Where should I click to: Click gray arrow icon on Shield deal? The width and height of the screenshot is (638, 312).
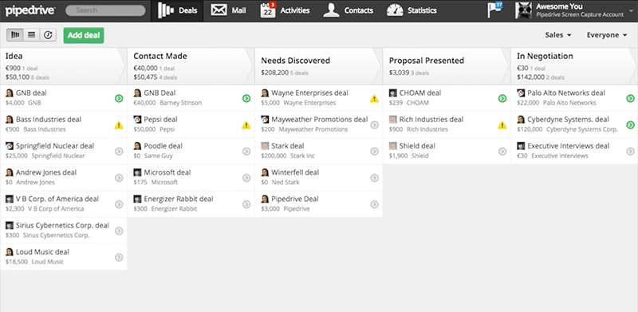click(502, 151)
